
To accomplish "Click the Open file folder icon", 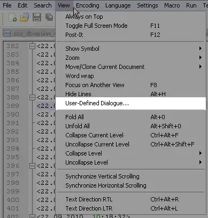I will [25, 18].
